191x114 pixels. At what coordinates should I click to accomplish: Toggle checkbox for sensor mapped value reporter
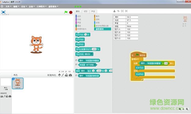[76, 75]
